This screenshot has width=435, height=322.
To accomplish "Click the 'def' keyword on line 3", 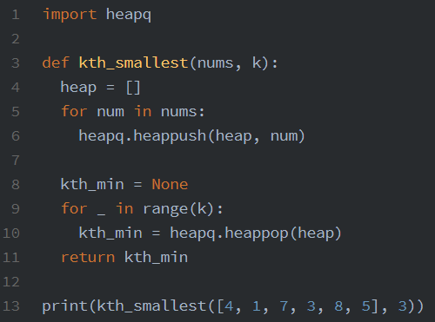I will point(56,62).
